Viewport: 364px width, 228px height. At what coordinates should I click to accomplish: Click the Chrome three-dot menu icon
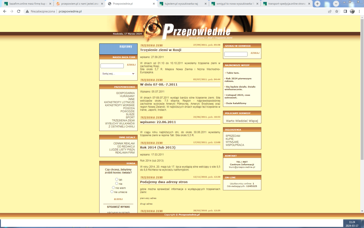click(359, 11)
